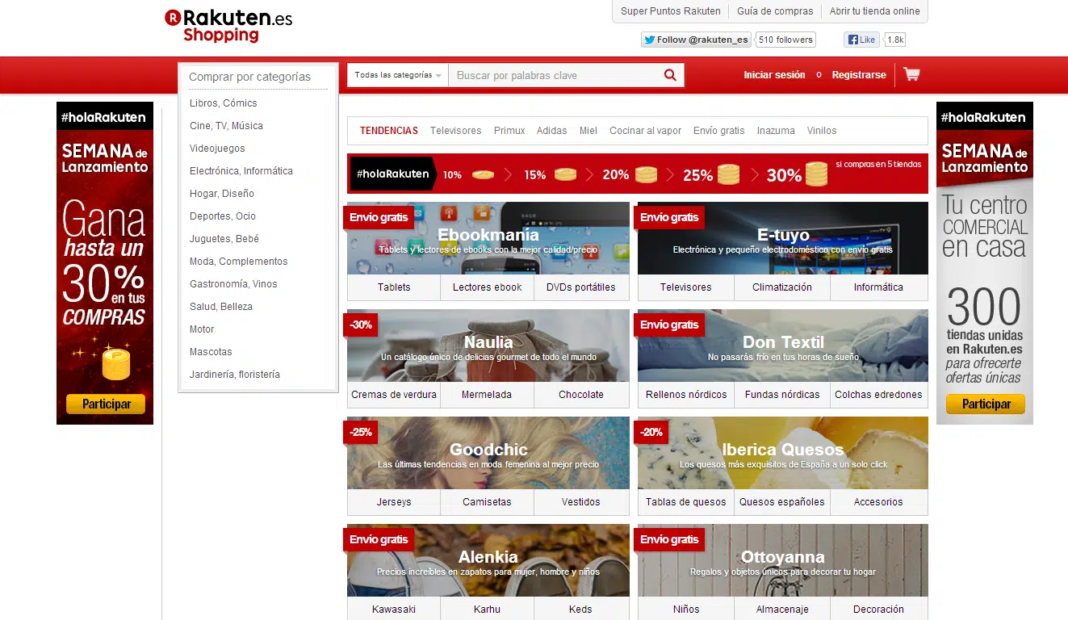Click the Quesos españoles button
The width and height of the screenshot is (1068, 620).
click(x=782, y=502)
